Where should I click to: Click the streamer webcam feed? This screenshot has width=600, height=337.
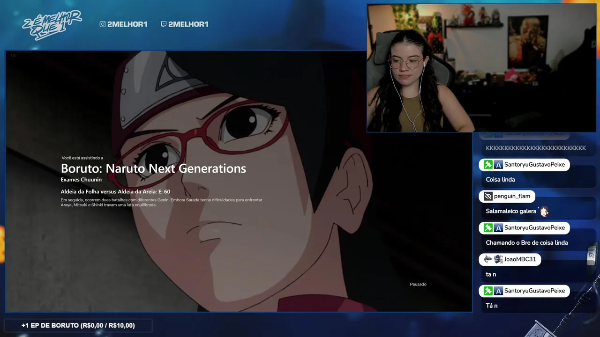(x=481, y=68)
